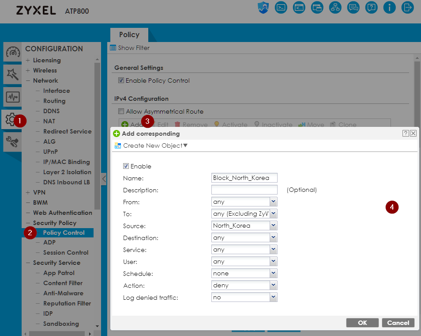
Task: Type a description in the Description field
Action: click(x=244, y=190)
